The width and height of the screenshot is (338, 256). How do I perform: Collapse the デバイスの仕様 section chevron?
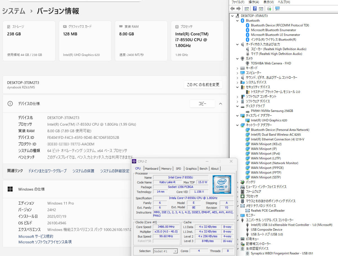click(x=221, y=103)
